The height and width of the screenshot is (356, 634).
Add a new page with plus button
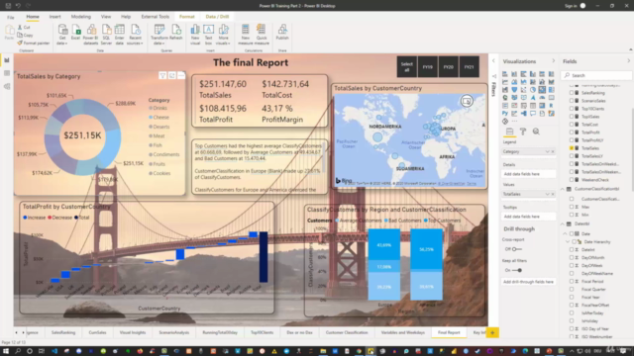coord(492,332)
